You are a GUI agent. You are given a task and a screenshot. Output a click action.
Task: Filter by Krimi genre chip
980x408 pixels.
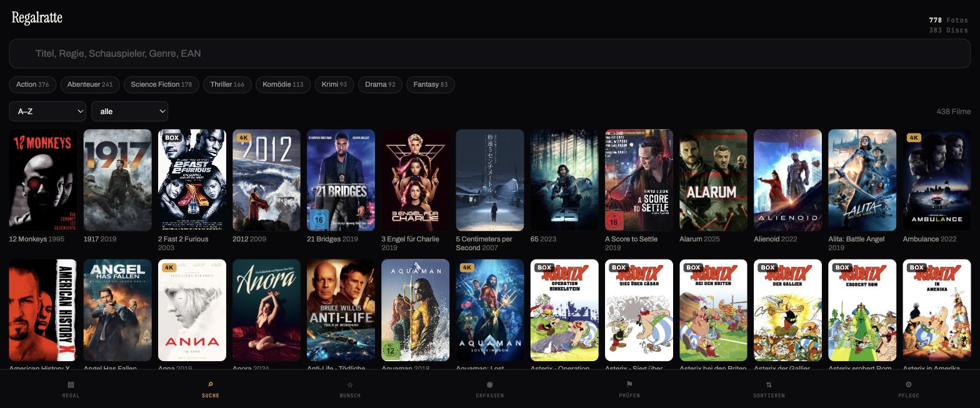334,84
